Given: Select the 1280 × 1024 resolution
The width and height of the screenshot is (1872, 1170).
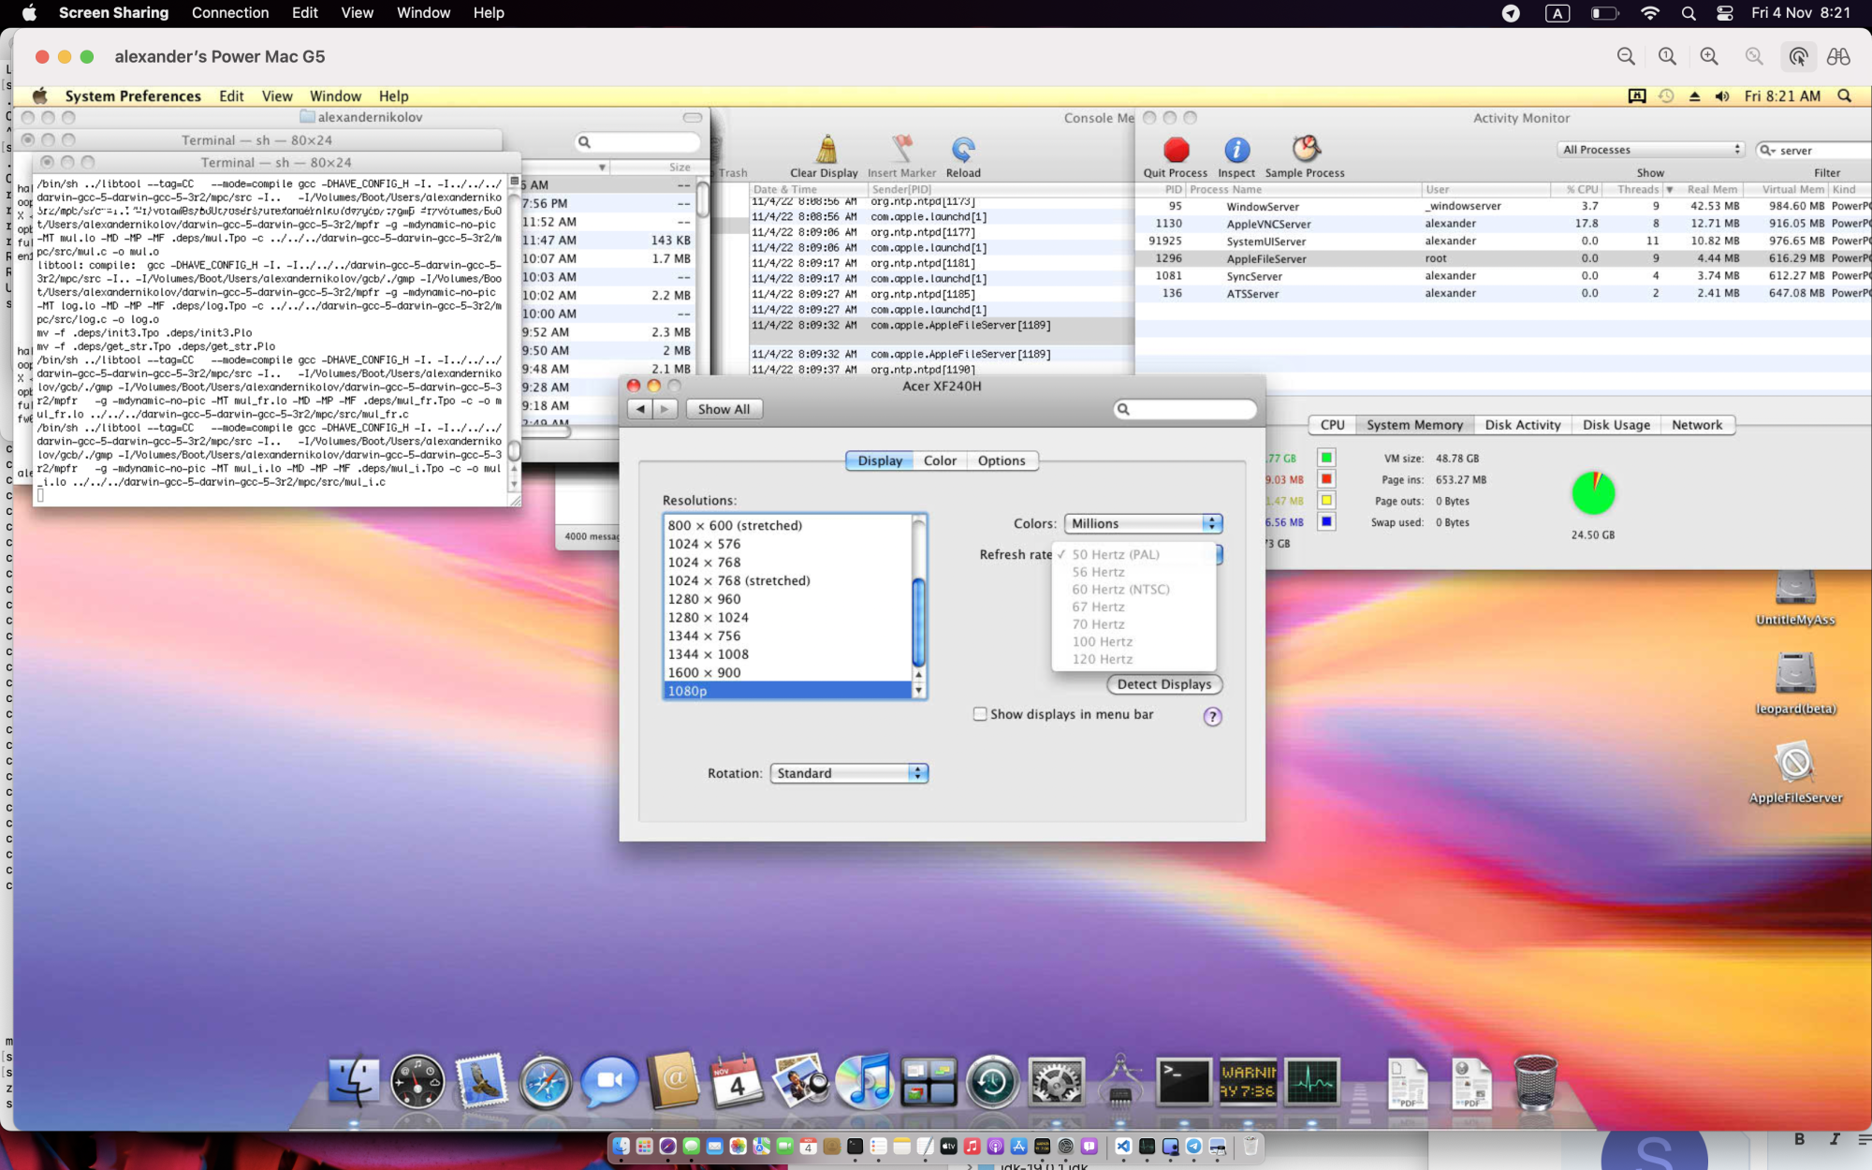Looking at the screenshot, I should (x=787, y=618).
